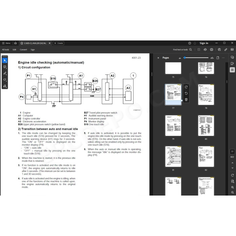Delete page 77 with trash icon

(x=186, y=100)
